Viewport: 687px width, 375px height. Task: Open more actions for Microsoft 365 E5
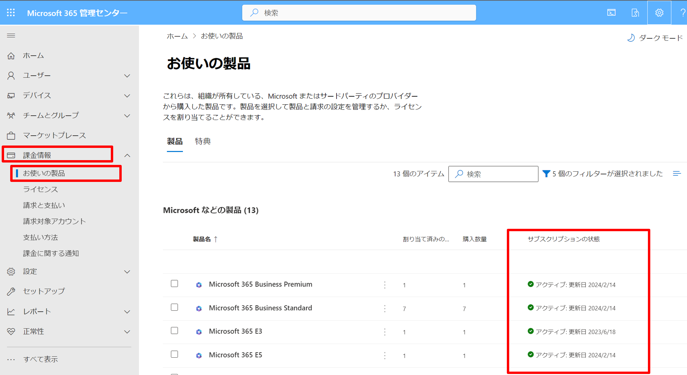click(384, 355)
